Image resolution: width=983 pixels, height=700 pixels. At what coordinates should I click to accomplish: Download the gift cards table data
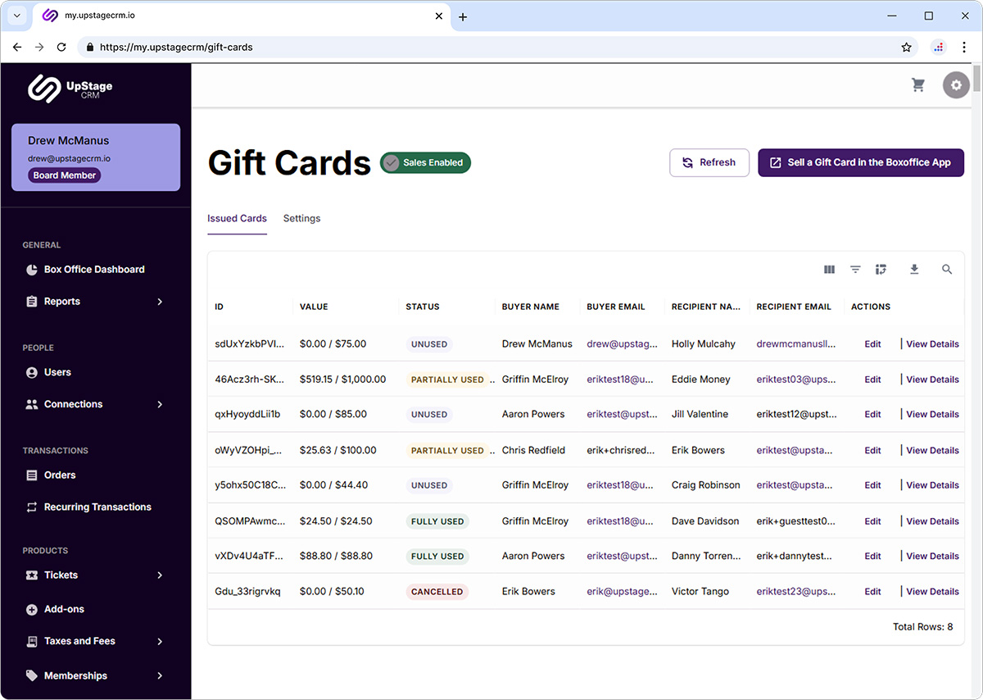(914, 270)
